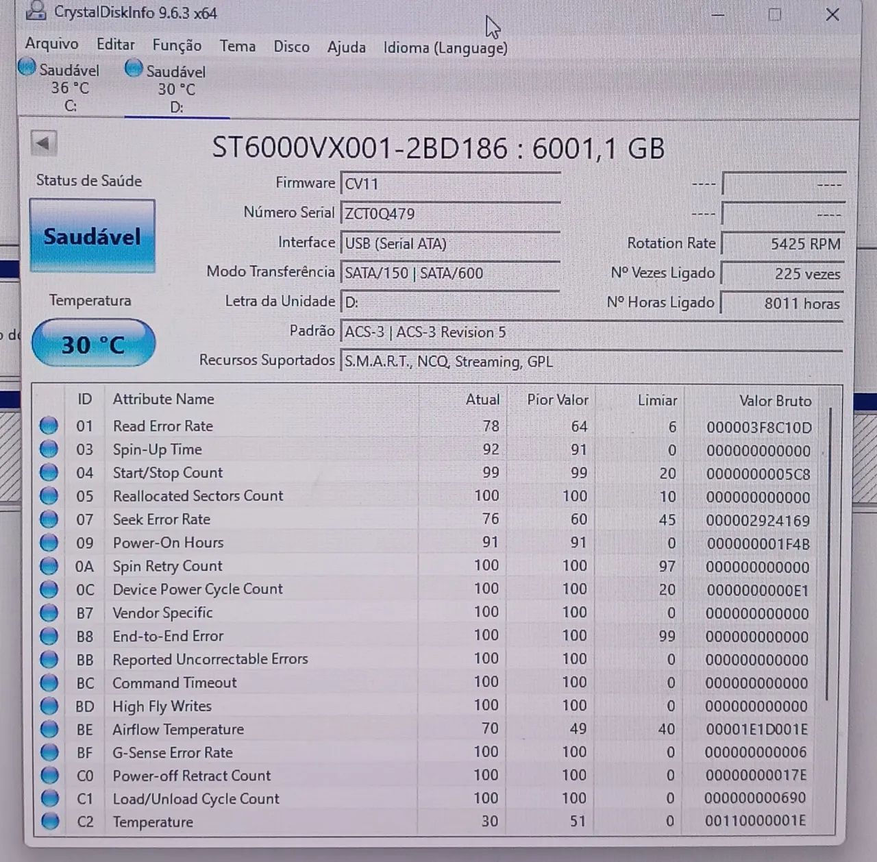
Task: Click the status orb for Airflow Temperature
Action: click(x=49, y=729)
